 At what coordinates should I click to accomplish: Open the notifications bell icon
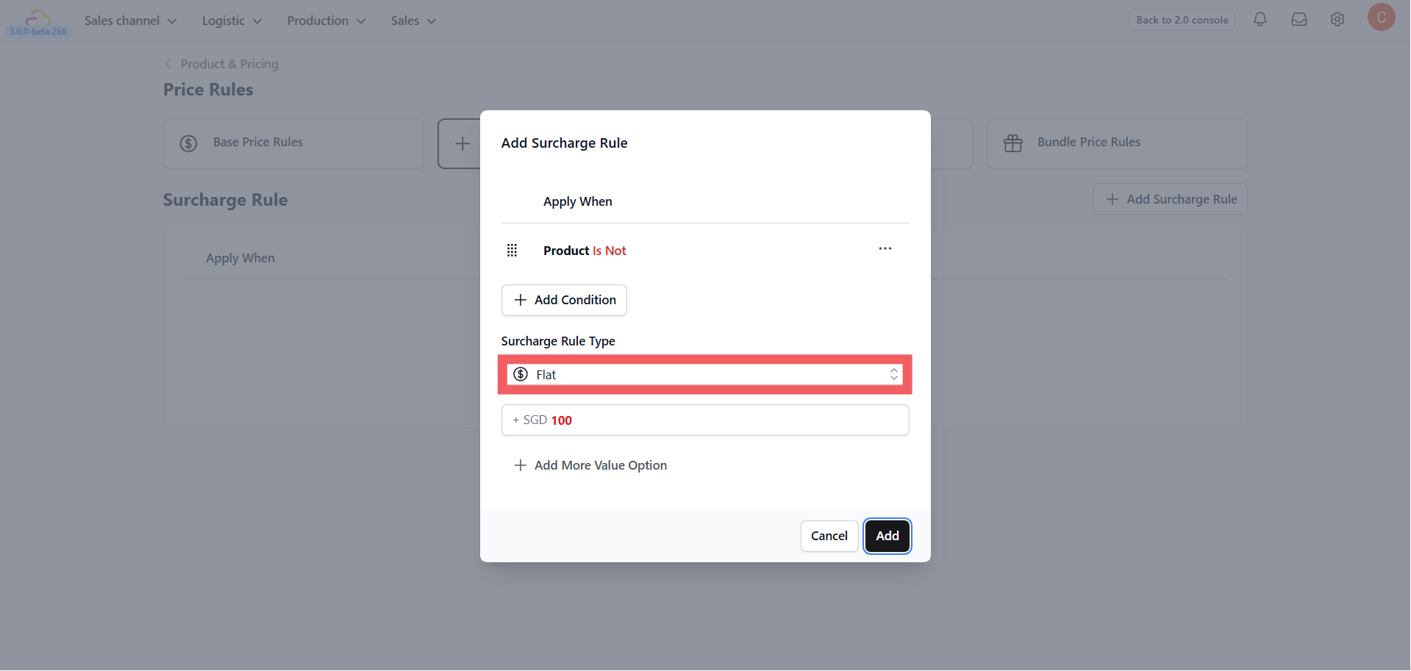pos(1260,20)
